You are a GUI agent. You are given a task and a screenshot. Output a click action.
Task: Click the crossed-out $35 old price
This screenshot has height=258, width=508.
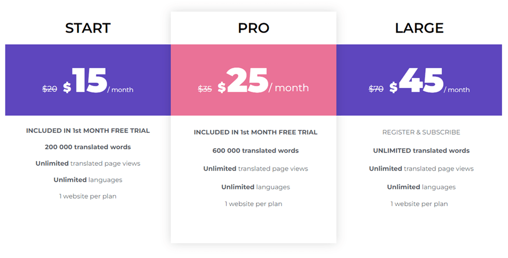(205, 88)
